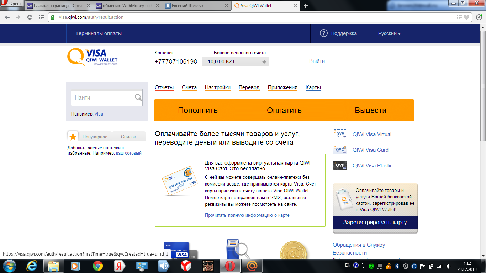486x273 pixels.
Task: Open the QIWI Visa Plastic link
Action: point(373,165)
